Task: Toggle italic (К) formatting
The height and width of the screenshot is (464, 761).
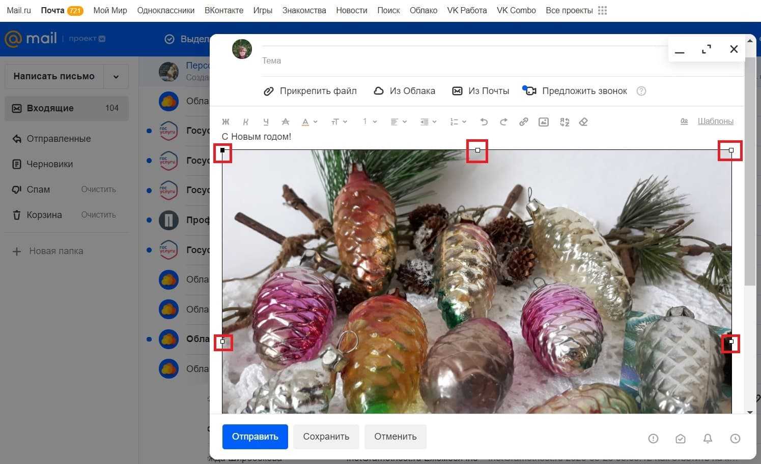Action: pos(246,122)
